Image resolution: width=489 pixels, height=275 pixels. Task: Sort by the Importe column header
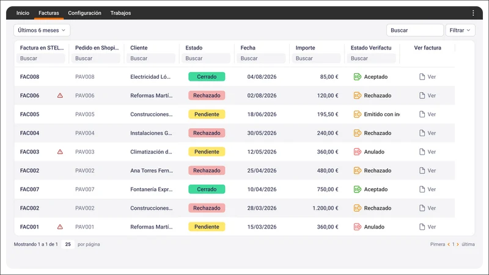pos(305,48)
